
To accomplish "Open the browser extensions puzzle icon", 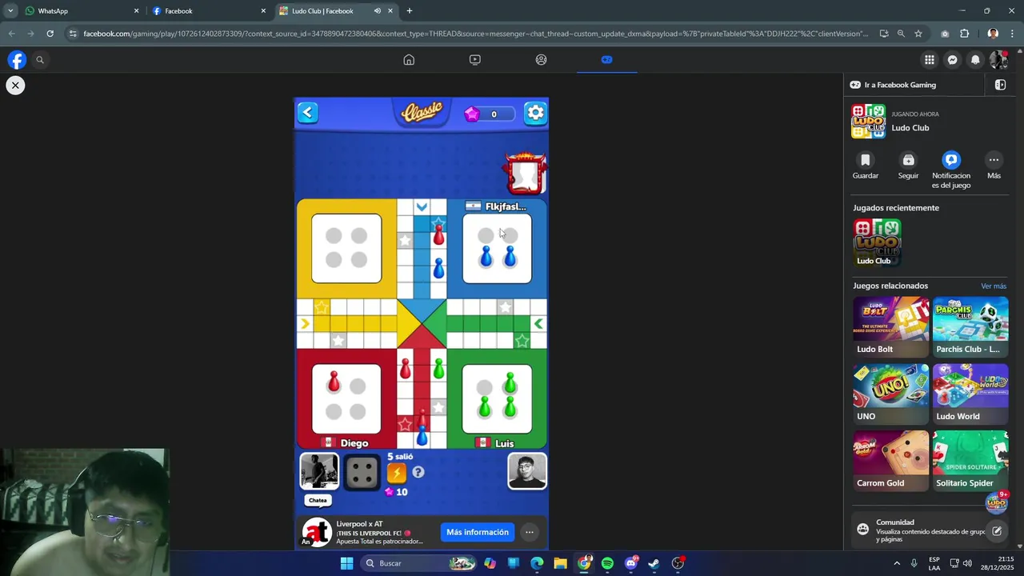I will tap(964, 34).
